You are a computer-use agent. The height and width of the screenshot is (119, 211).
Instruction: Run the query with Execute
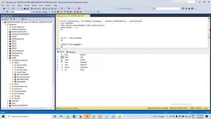click(x=37, y=12)
